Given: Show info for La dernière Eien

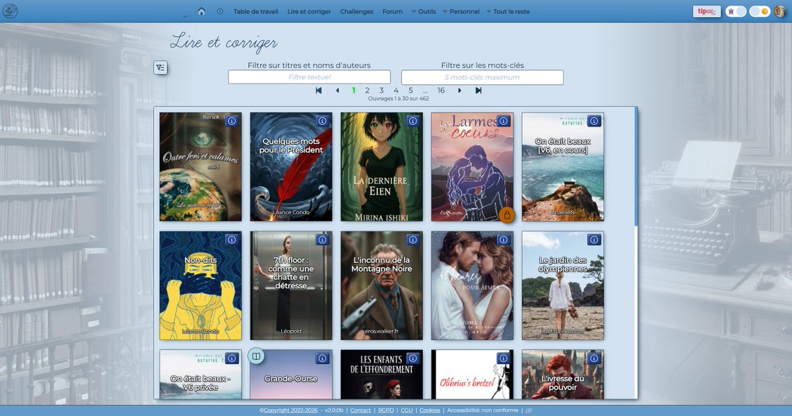Looking at the screenshot, I should [x=412, y=121].
